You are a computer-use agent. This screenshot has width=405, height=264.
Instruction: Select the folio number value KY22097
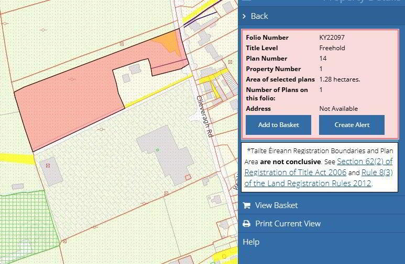[332, 38]
